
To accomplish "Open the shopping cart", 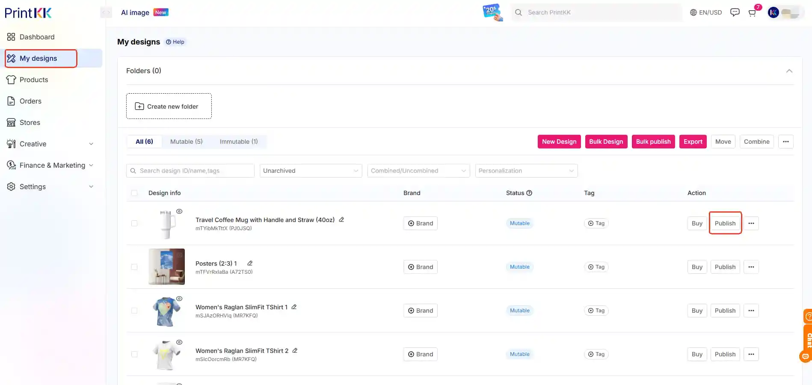I will (752, 12).
